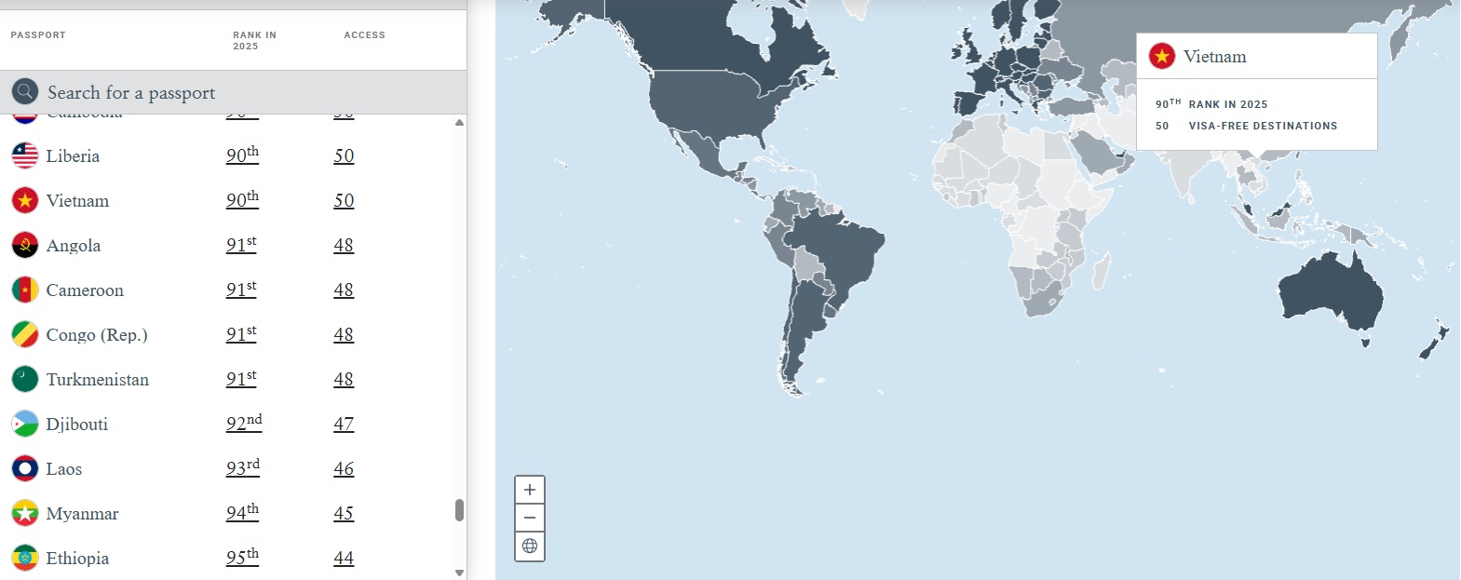
Task: Select Ethiopia's 95th rank link
Action: (x=242, y=558)
